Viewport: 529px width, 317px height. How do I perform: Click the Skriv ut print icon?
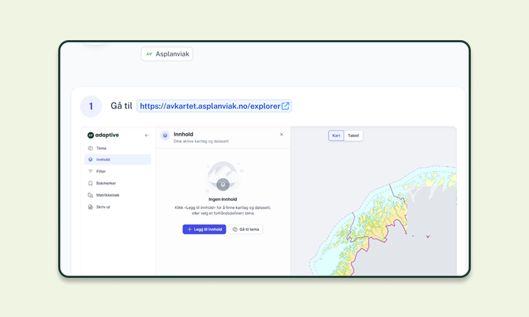(x=91, y=207)
